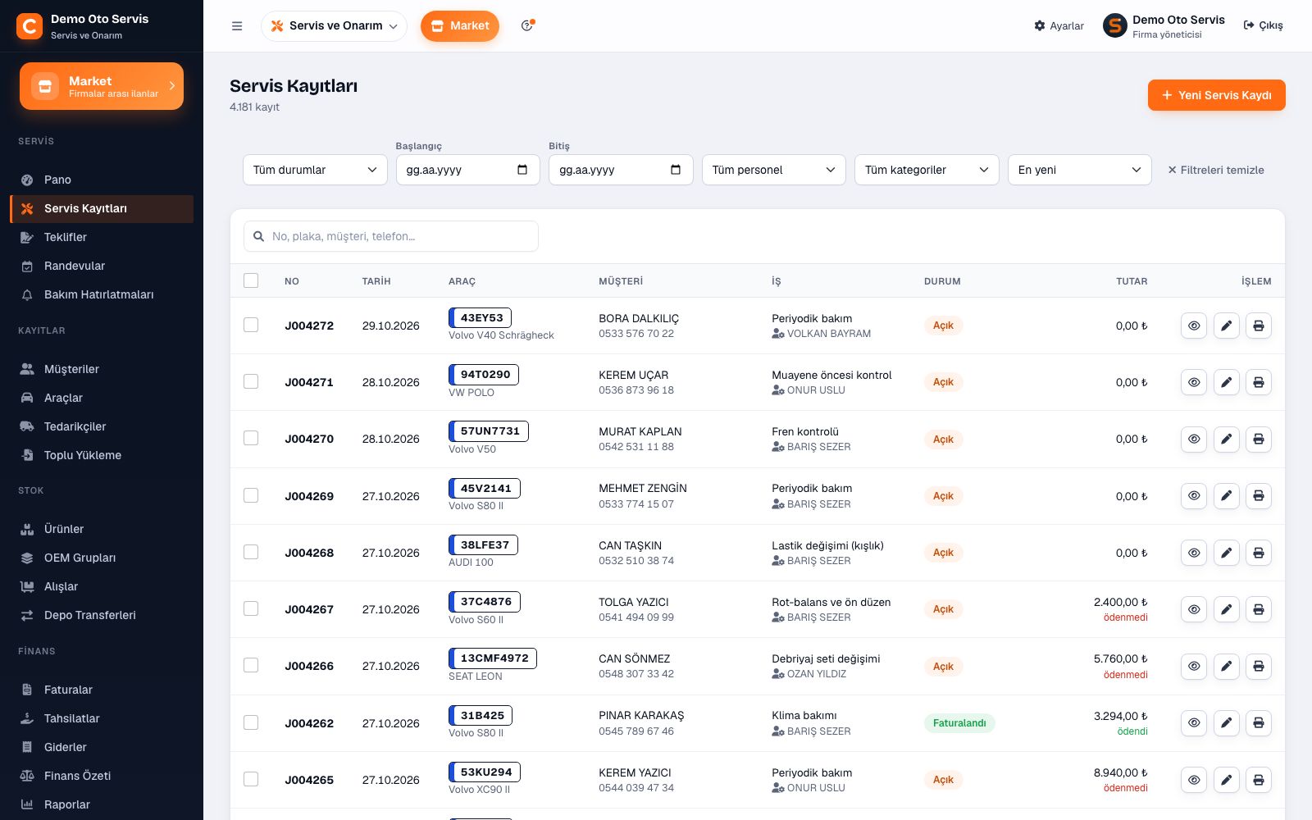This screenshot has width=1312, height=820.
Task: Open Faturalar in the Finans section
Action: pyautogui.click(x=102, y=690)
